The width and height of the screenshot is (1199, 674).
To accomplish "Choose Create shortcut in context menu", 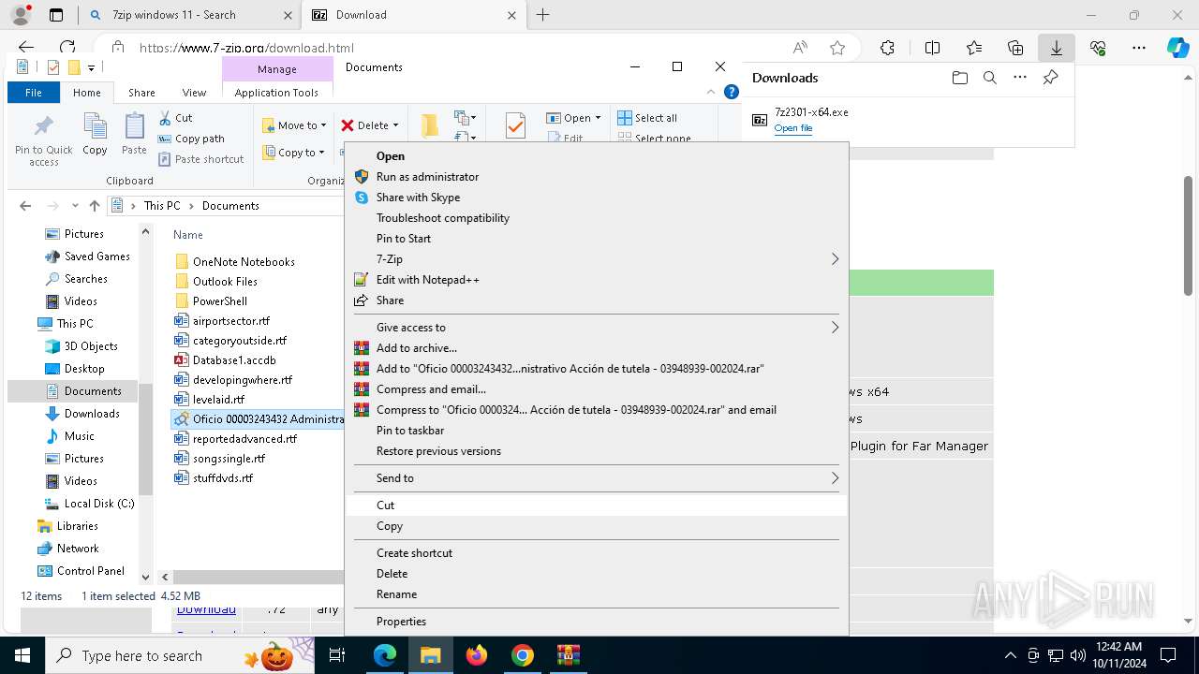I will 597,553.
